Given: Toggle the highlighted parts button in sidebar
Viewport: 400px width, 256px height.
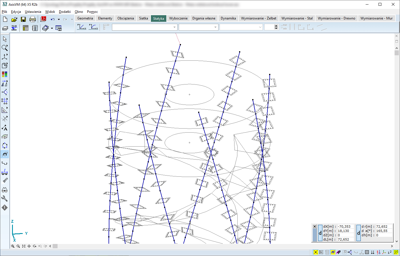Looking at the screenshot, I should (5, 154).
